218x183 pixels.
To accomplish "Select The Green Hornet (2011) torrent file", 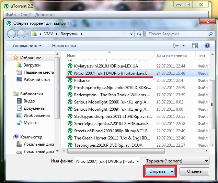I will [138, 138].
